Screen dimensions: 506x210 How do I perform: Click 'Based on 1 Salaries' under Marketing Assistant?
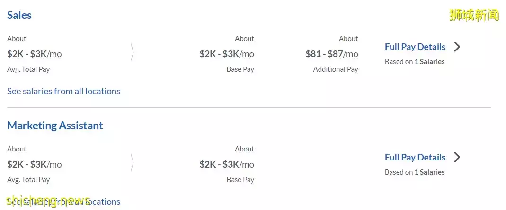[415, 172]
